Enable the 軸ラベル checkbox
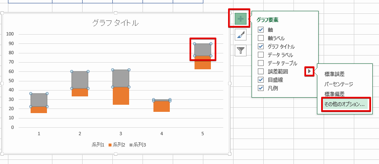The width and height of the screenshot is (379, 164). point(261,38)
